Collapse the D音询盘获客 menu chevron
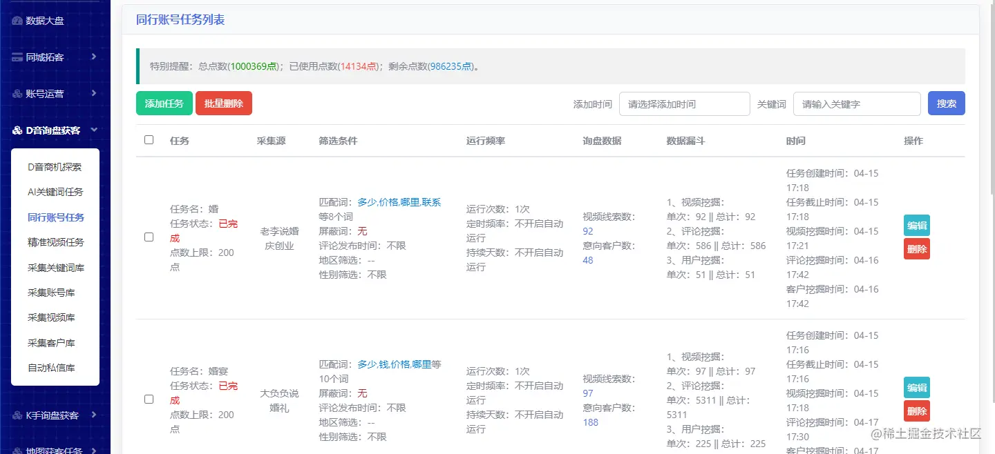995x454 pixels. coord(93,130)
